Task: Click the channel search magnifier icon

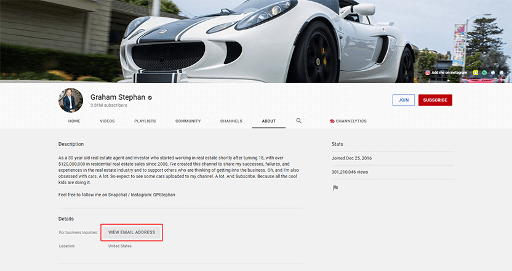Action: [299, 121]
